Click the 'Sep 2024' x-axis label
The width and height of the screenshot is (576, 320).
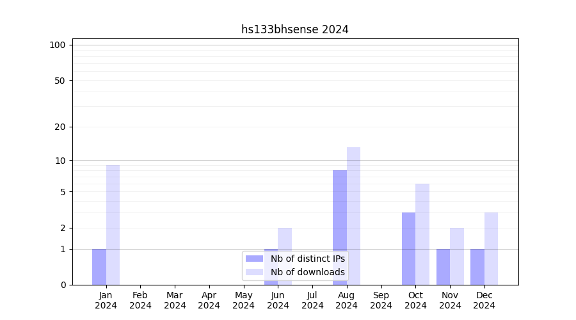click(x=381, y=300)
